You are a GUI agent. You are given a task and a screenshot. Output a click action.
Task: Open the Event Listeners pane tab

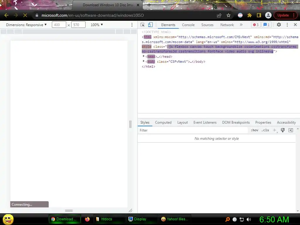[205, 122]
